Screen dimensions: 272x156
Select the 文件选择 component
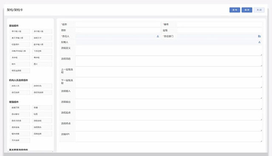(x=20, y=140)
